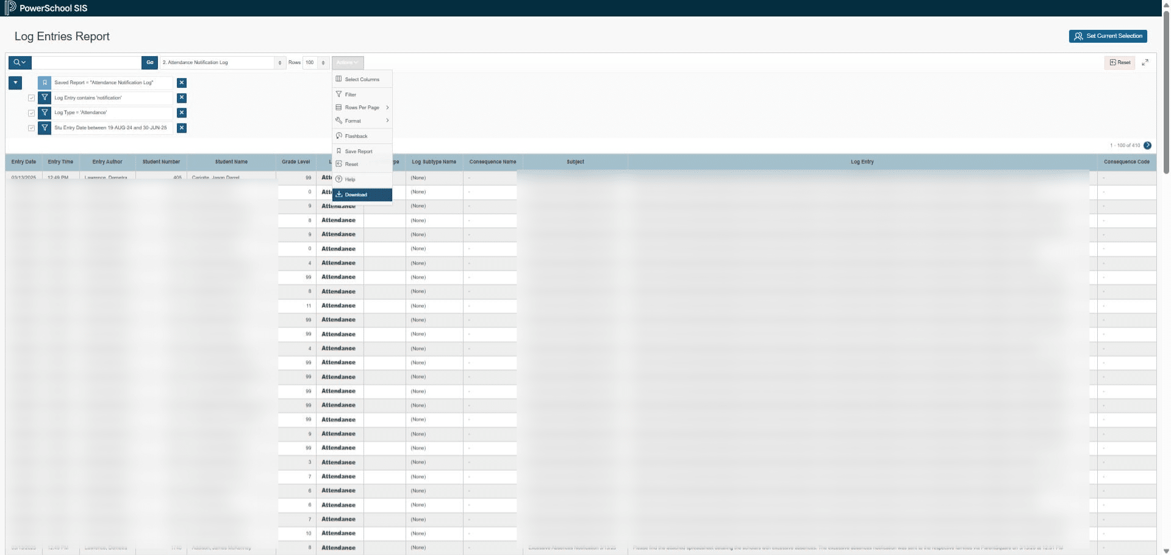Click the Set Current Selection button
1171x555 pixels.
tap(1108, 36)
